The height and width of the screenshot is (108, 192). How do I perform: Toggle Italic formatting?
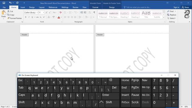(x=29, y=17)
